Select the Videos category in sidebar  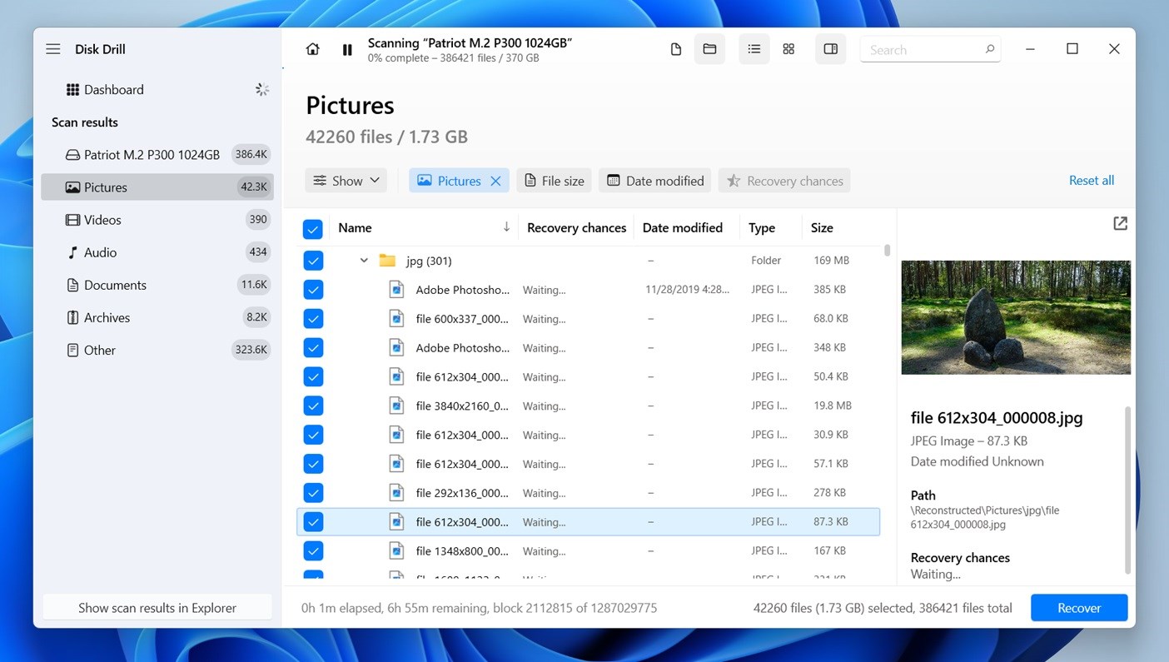point(157,220)
